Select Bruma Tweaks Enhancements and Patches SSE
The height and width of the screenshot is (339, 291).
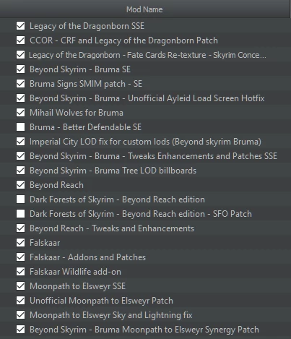[x=145, y=156]
